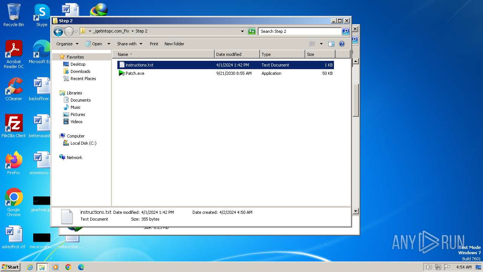Sort files by the Name column
Screen dimensions: 483x272
click(163, 54)
